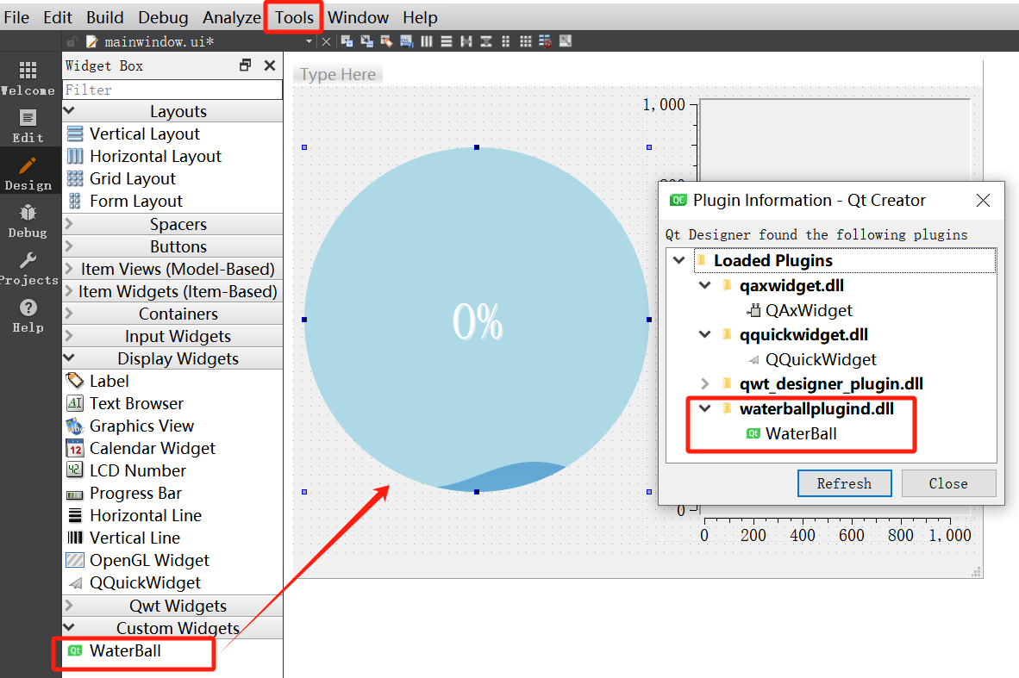
Task: Focus the Widget Box Filter field
Action: point(172,90)
